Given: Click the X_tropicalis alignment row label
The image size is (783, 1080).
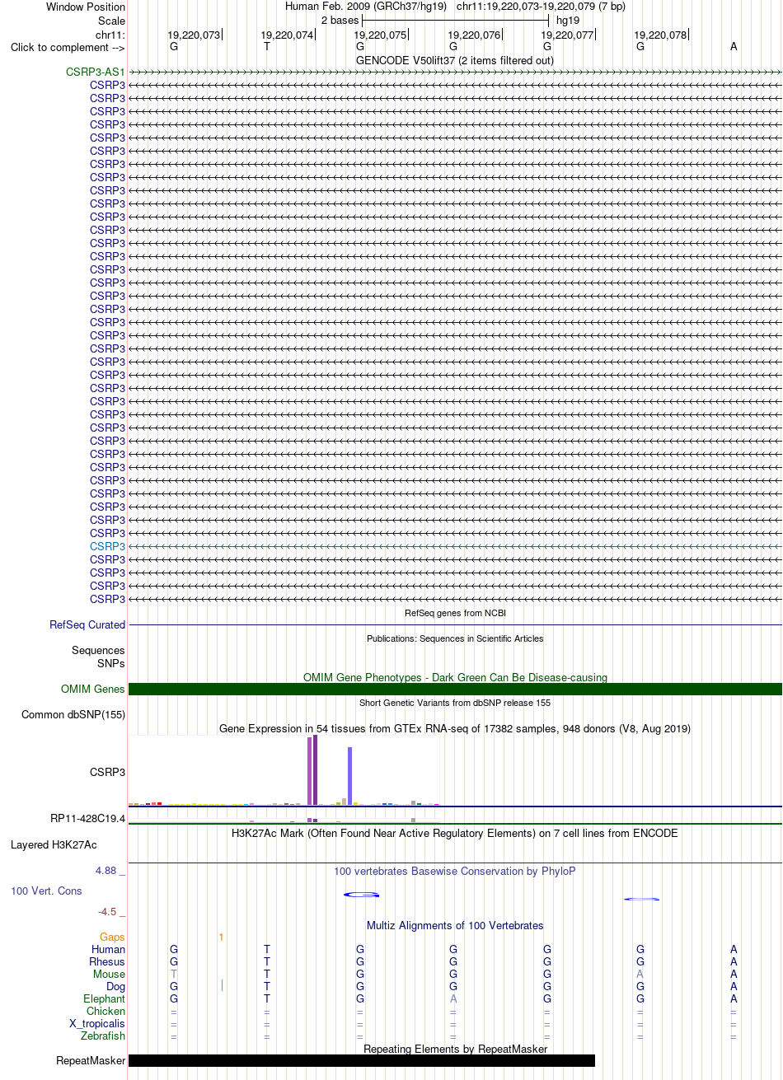Looking at the screenshot, I should click(97, 1023).
